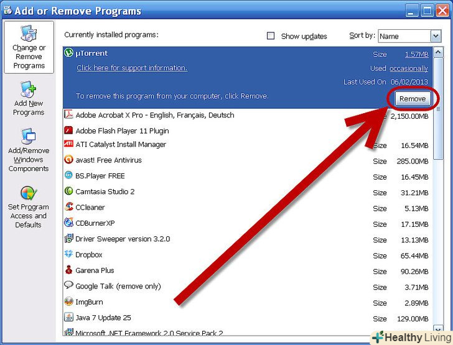Select 'ATI Catalyst Install Manager' entry
Screen dimensions: 453x345
121,144
